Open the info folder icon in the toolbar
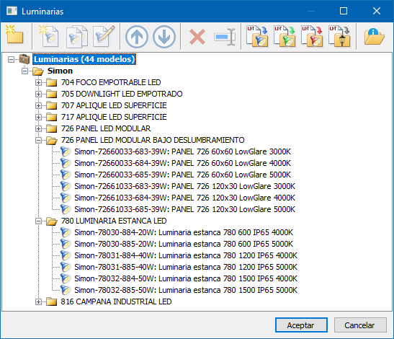This screenshot has width=394, height=339. (x=374, y=37)
